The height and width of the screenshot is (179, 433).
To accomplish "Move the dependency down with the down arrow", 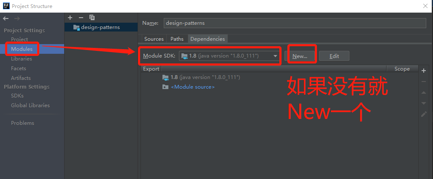I will click(424, 103).
